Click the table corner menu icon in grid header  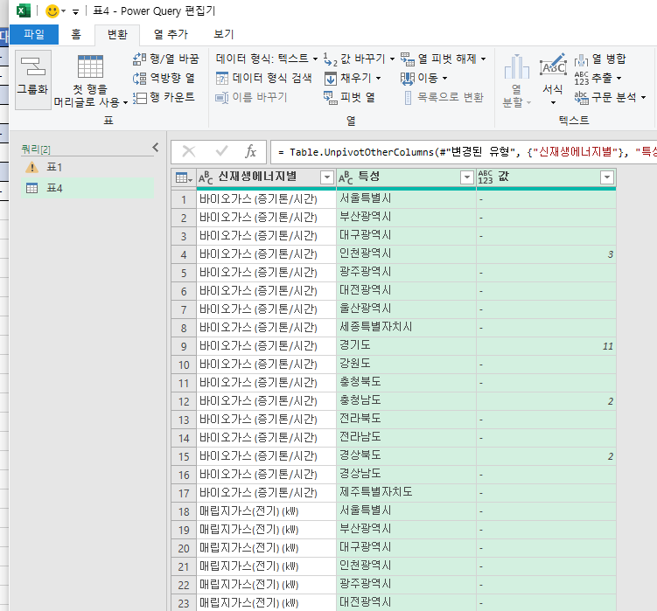coord(184,177)
